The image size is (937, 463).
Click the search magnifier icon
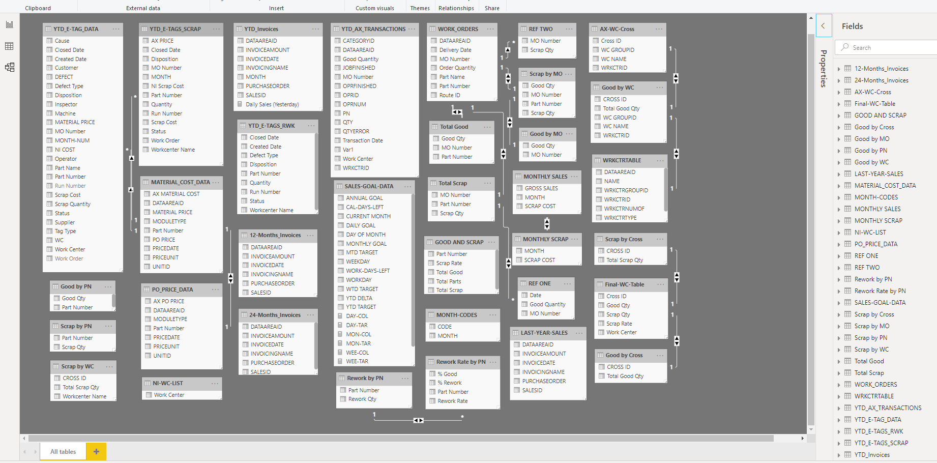pyautogui.click(x=845, y=47)
